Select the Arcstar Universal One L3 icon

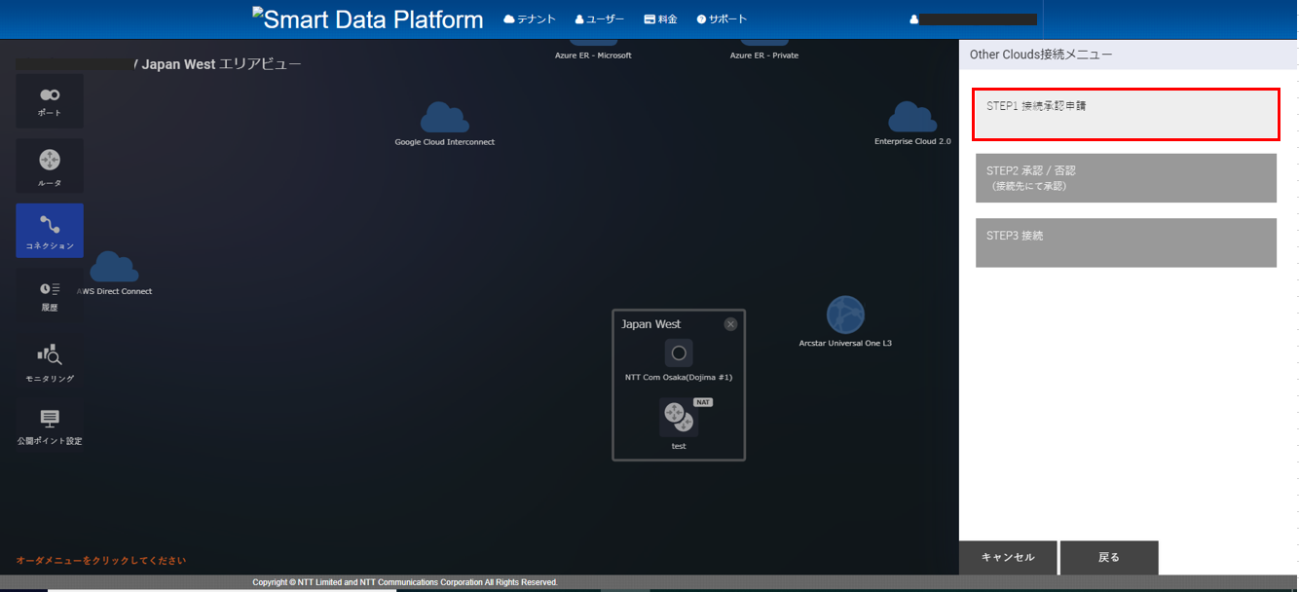coord(845,315)
